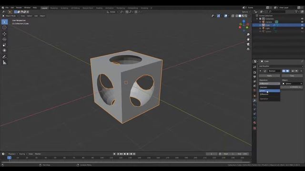Open the Operation Difference dropdown
The width and height of the screenshot is (305, 171).
[x=269, y=84]
